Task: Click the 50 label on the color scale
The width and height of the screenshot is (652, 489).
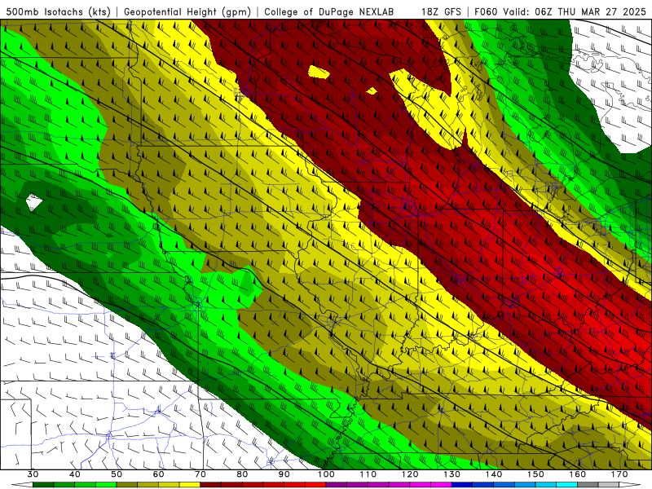Action: click(117, 474)
